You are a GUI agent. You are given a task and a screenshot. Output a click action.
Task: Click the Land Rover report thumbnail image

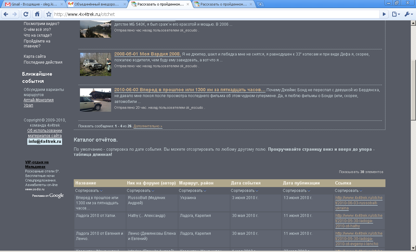pos(95,100)
